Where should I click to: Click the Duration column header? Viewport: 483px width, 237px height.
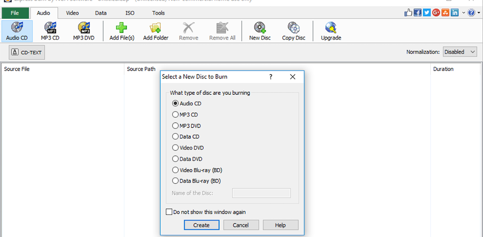(443, 69)
